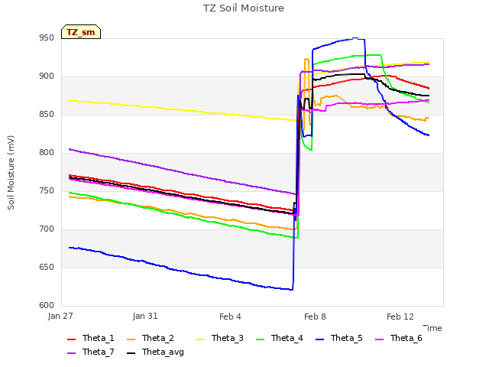
Task: Toggle the Theta_7 legend entry
Action: click(91, 352)
